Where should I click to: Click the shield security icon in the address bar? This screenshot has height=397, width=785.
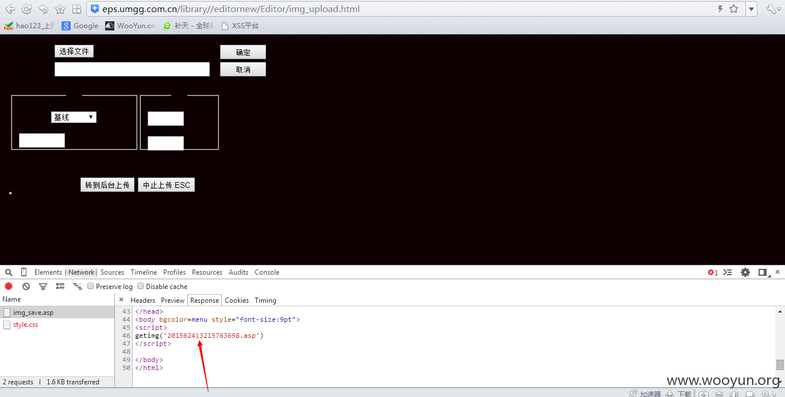tap(95, 9)
